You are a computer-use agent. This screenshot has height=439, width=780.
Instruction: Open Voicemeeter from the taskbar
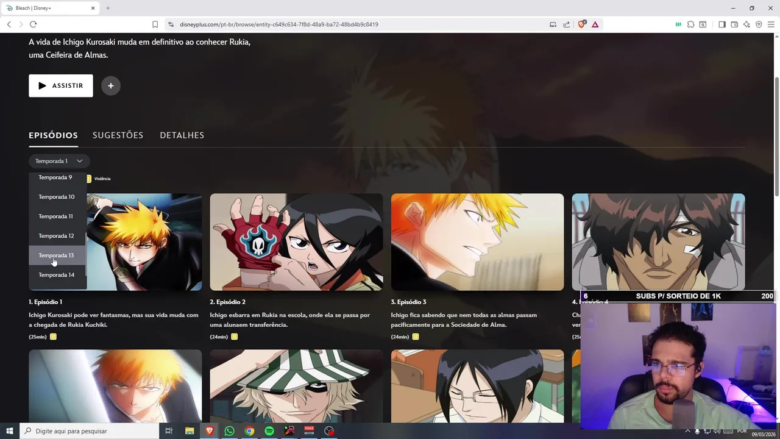[x=309, y=431]
